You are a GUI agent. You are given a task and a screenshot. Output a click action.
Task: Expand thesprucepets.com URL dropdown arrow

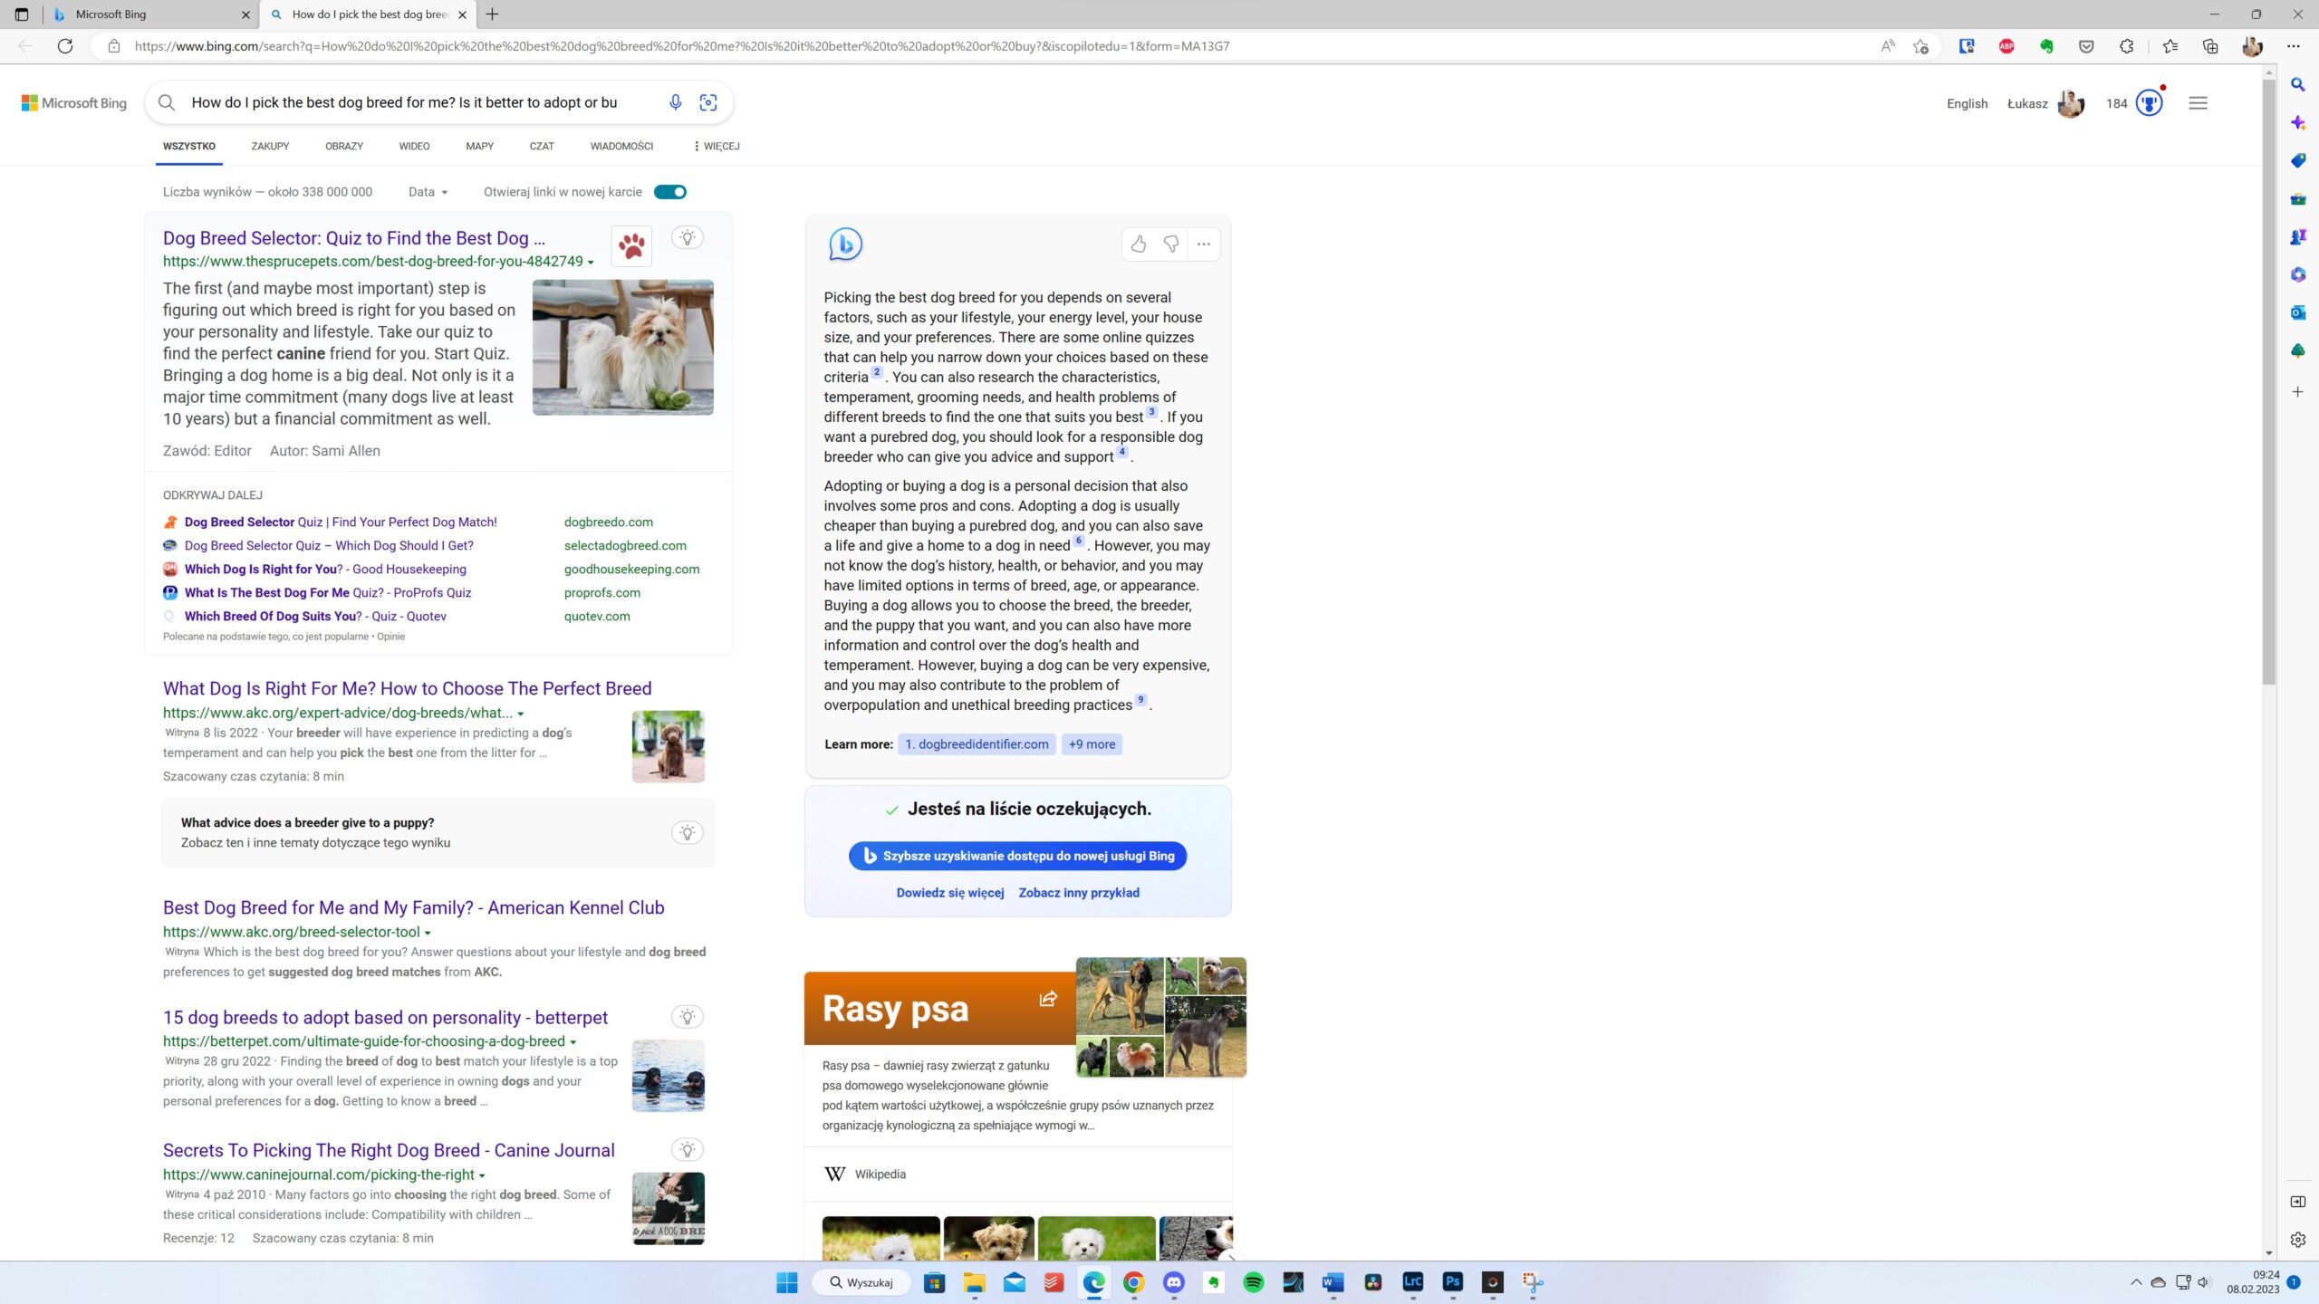click(591, 263)
